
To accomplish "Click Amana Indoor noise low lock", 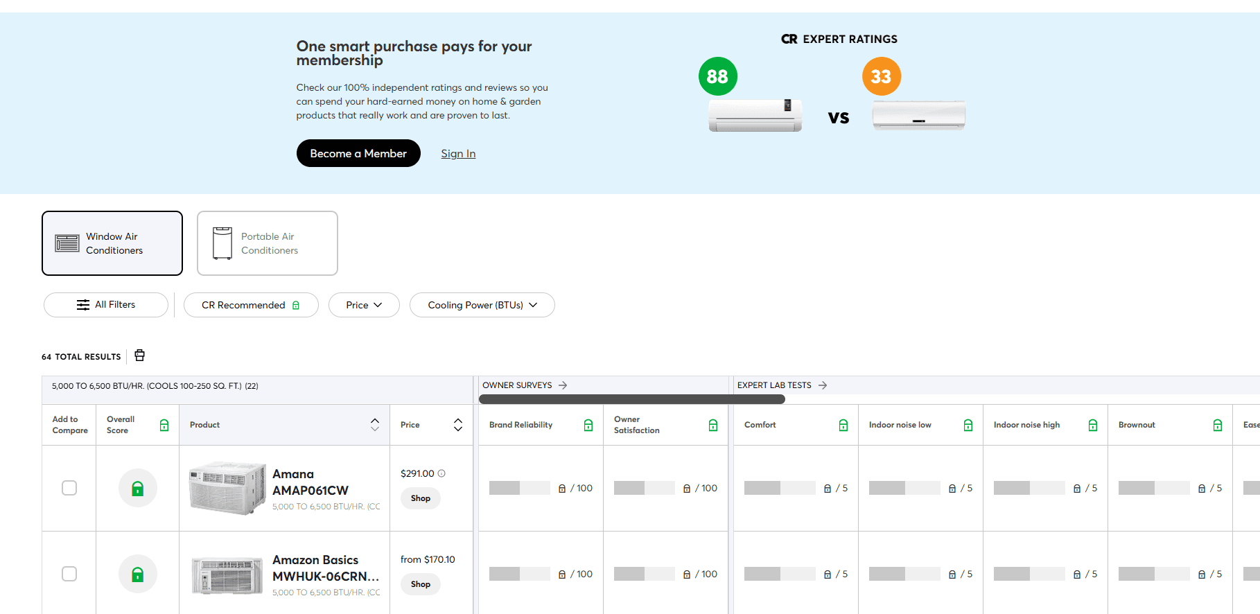I will (x=952, y=489).
